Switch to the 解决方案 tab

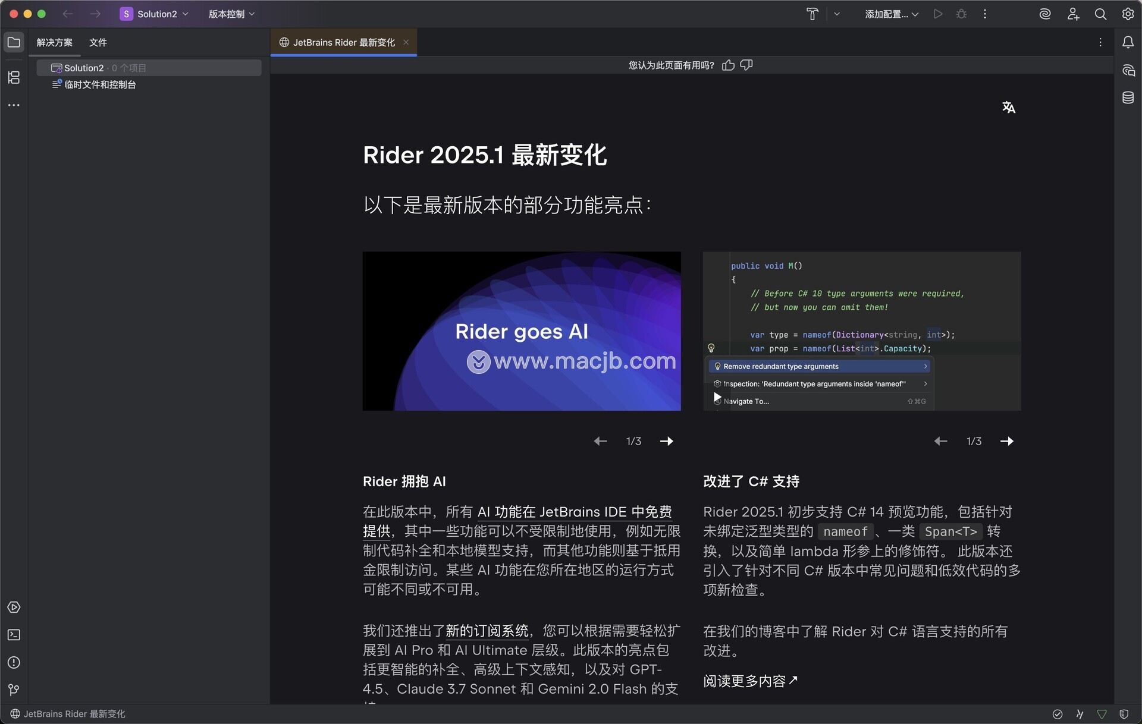pyautogui.click(x=55, y=42)
